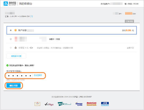Click the 使用新卡付款 new card button
The height and width of the screenshot is (110, 144).
point(16,56)
